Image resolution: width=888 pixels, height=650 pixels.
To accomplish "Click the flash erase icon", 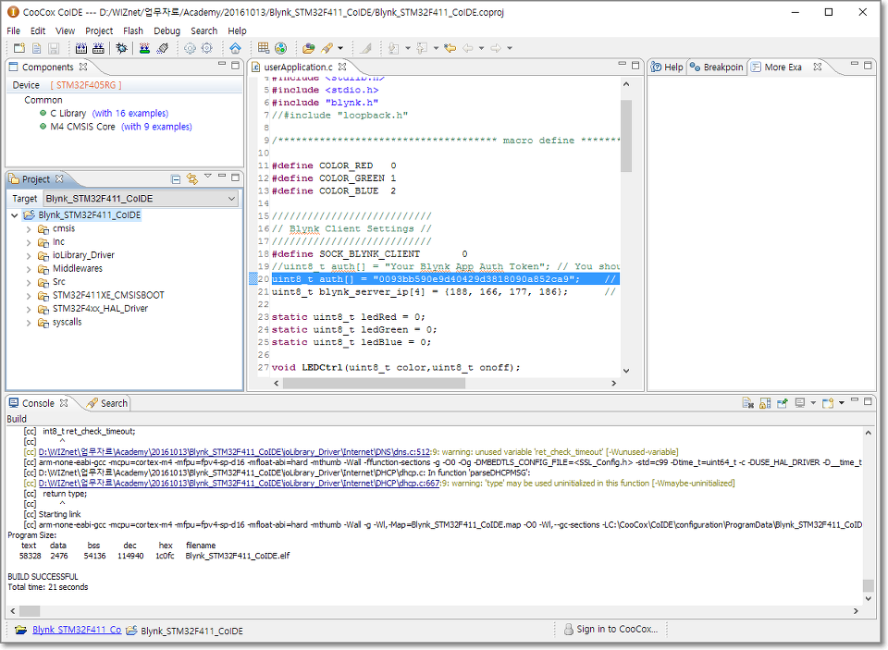I will tap(163, 48).
